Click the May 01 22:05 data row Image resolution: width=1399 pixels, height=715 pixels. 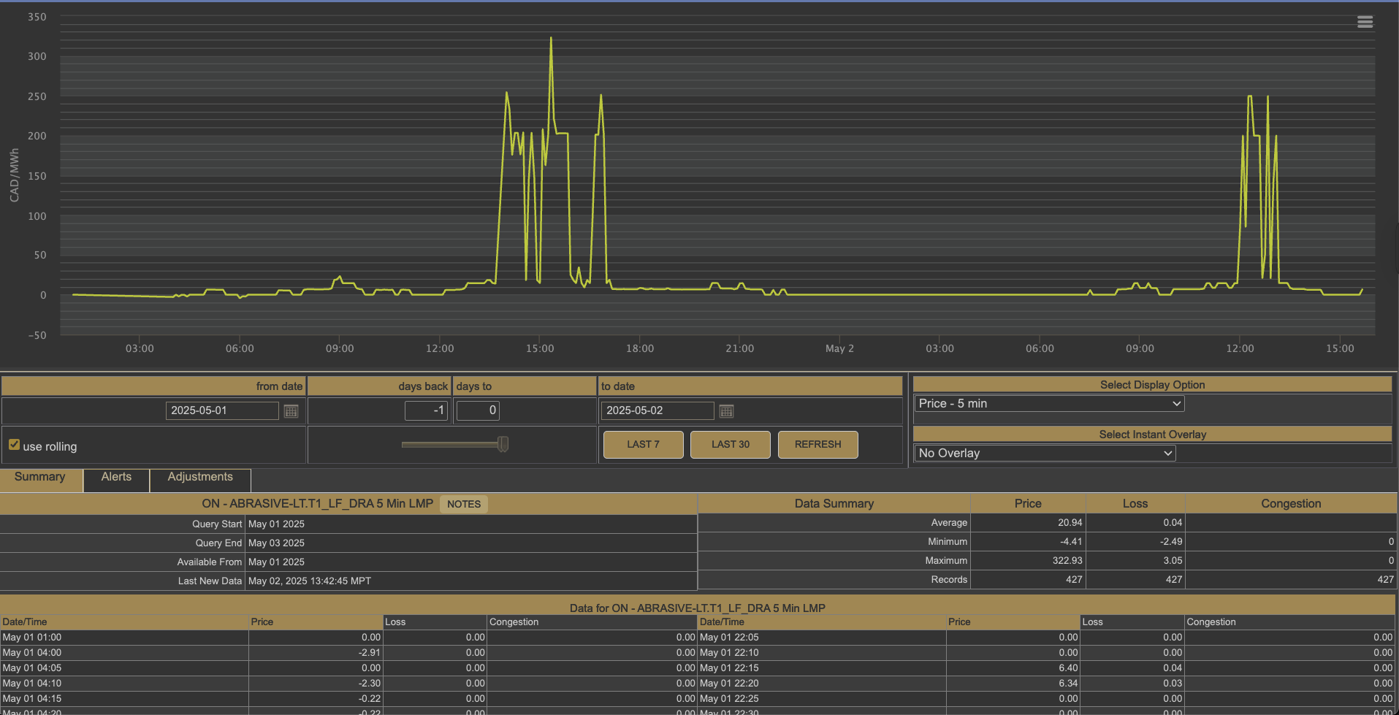1046,638
